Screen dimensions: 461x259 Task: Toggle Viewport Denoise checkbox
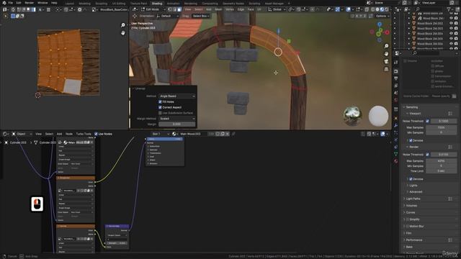coord(411,140)
